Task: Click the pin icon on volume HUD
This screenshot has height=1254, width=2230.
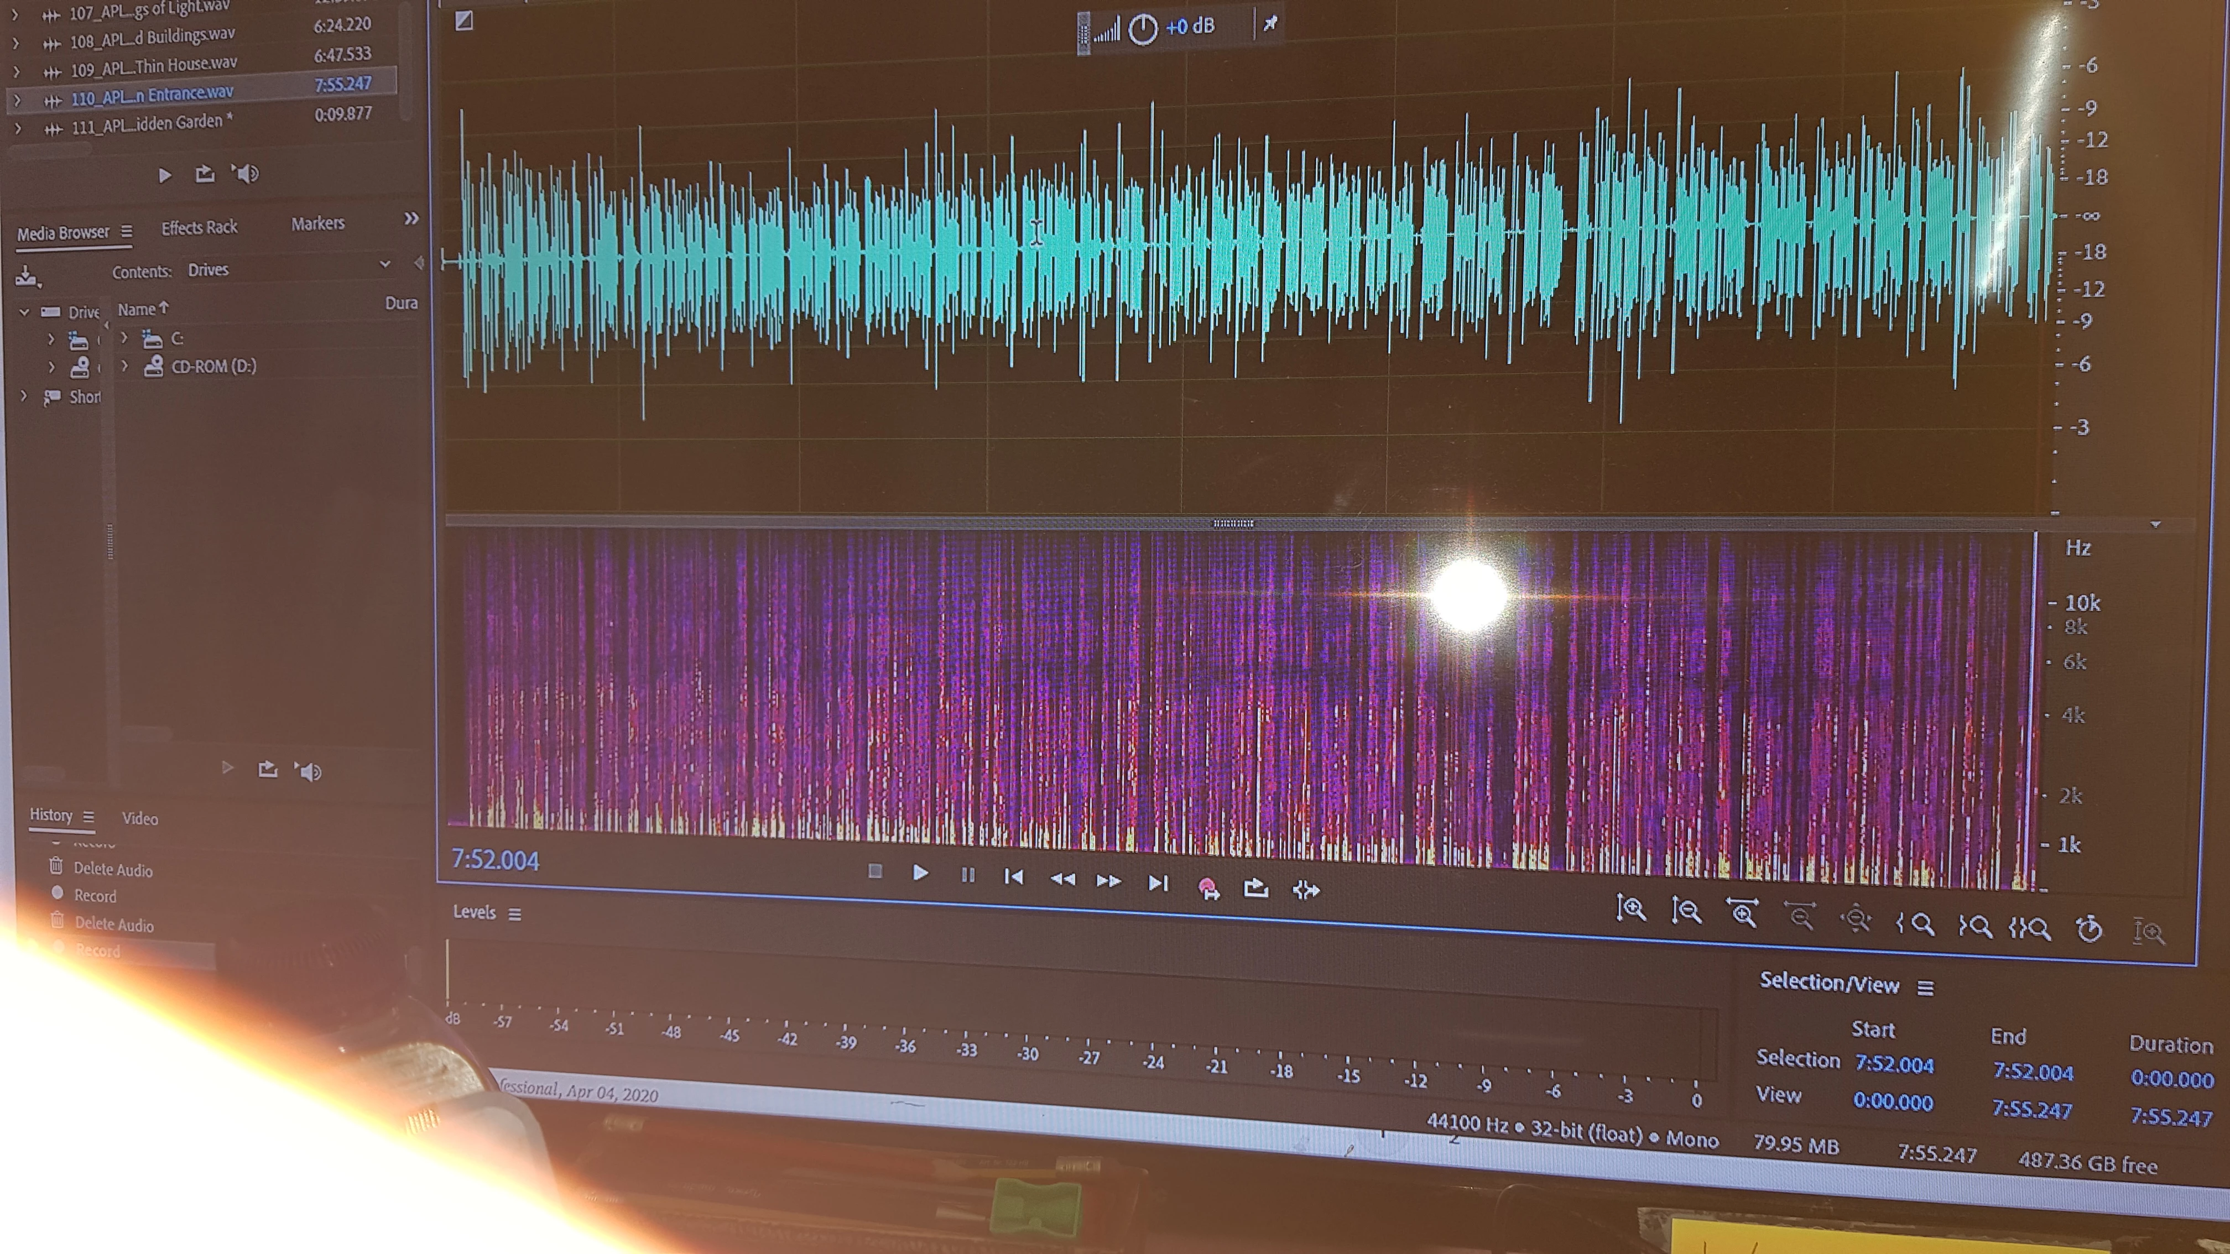Action: pyautogui.click(x=1270, y=24)
